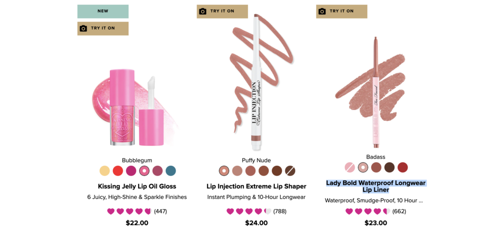Click the NEW badge on lip oil gloss
The height and width of the screenshot is (229, 498).
tap(103, 12)
